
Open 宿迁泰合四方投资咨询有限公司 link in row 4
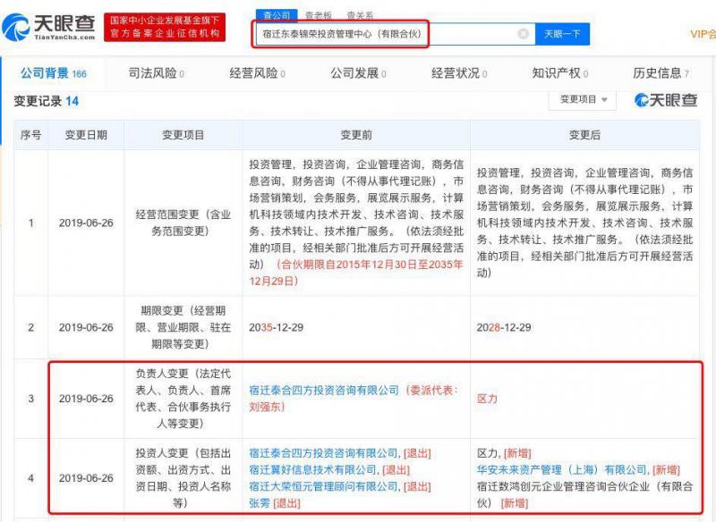[324, 453]
